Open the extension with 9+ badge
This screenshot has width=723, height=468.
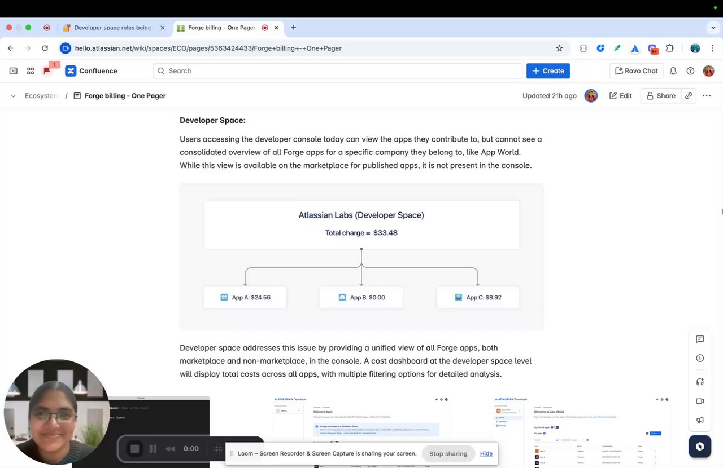(x=653, y=49)
